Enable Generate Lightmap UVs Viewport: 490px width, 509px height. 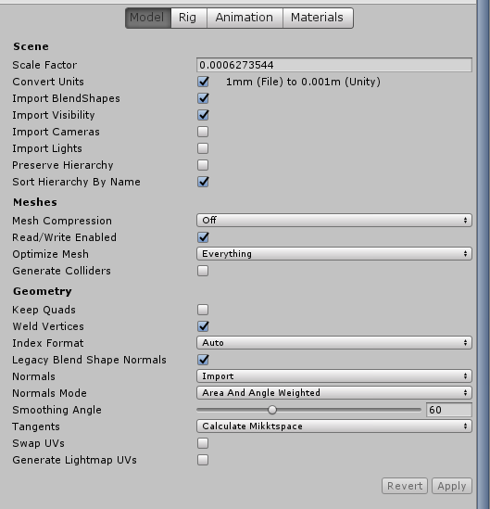point(203,460)
